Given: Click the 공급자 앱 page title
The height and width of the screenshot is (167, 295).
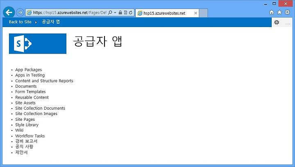Looking at the screenshot, I should coord(98,41).
